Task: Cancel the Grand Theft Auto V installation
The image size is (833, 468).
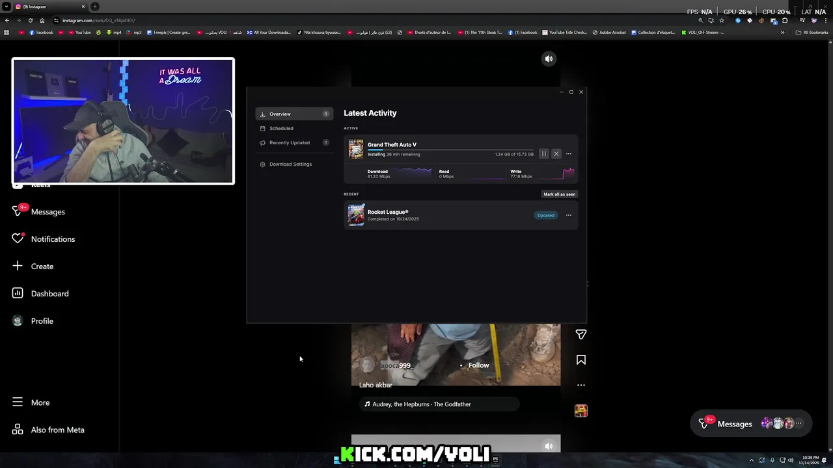Action: [x=556, y=154]
